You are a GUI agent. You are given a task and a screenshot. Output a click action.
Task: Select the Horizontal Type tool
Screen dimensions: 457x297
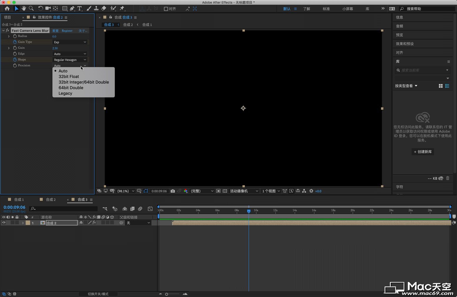[x=79, y=9]
